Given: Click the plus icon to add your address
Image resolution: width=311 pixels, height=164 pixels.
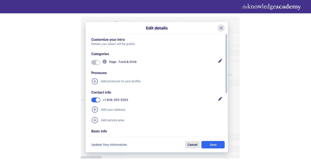Looking at the screenshot, I should click(95, 109).
